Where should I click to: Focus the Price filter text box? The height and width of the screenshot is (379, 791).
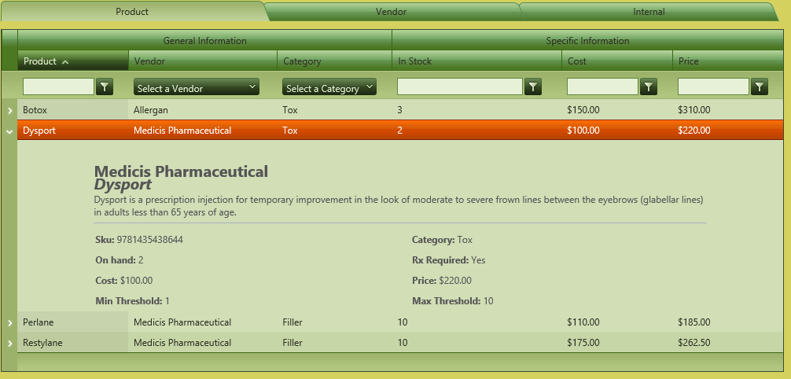[713, 86]
